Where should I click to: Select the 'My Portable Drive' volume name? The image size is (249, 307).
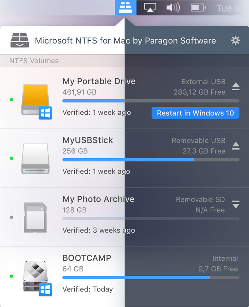pos(99,81)
